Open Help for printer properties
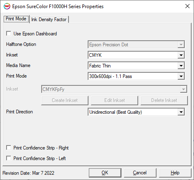This screenshot has height=180, width=194. [175, 173]
